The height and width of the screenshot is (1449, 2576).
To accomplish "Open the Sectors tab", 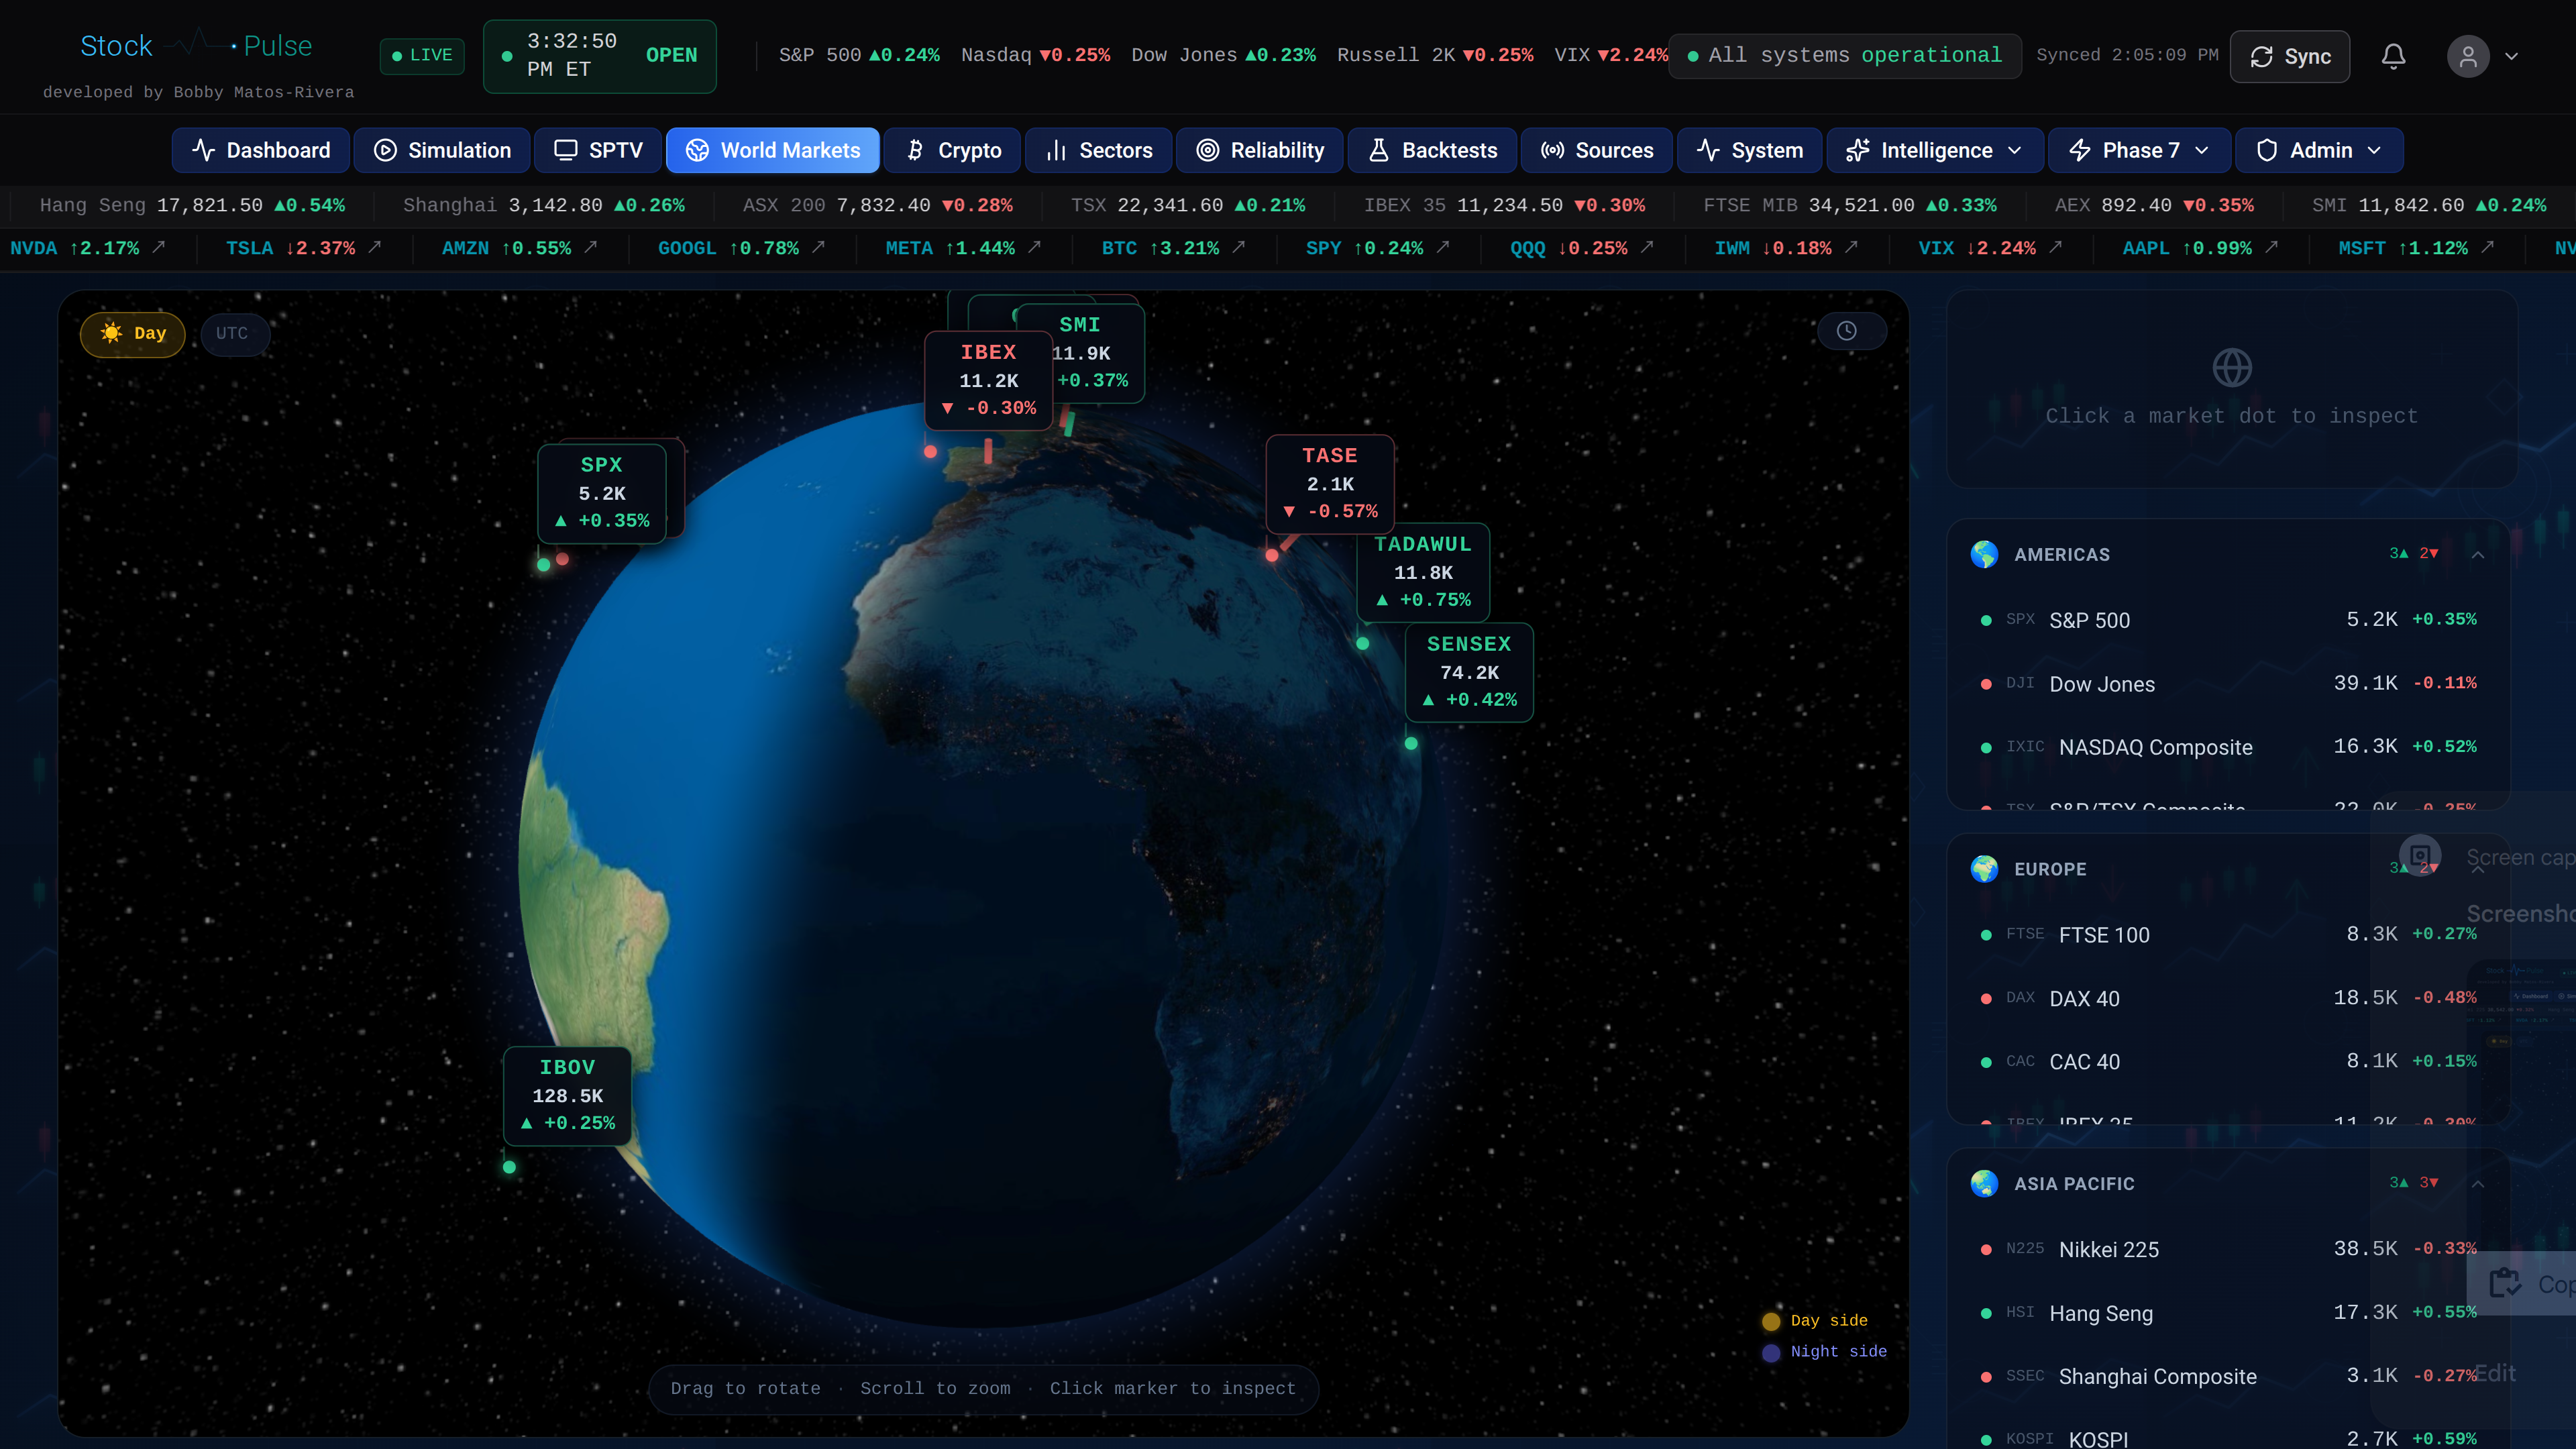I will (1097, 150).
